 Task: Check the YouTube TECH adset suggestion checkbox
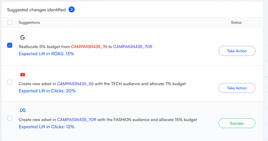tap(10, 82)
